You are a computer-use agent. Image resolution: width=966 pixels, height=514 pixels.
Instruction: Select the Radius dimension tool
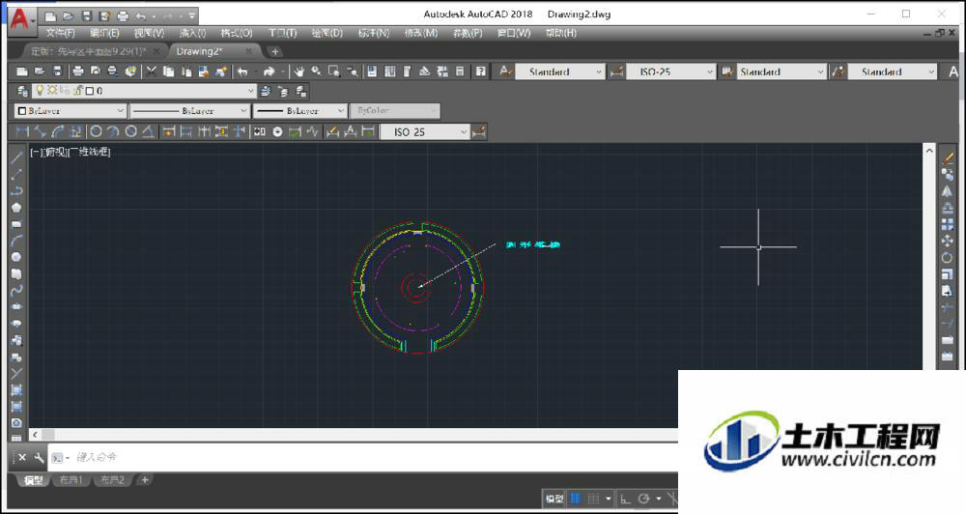pos(96,131)
